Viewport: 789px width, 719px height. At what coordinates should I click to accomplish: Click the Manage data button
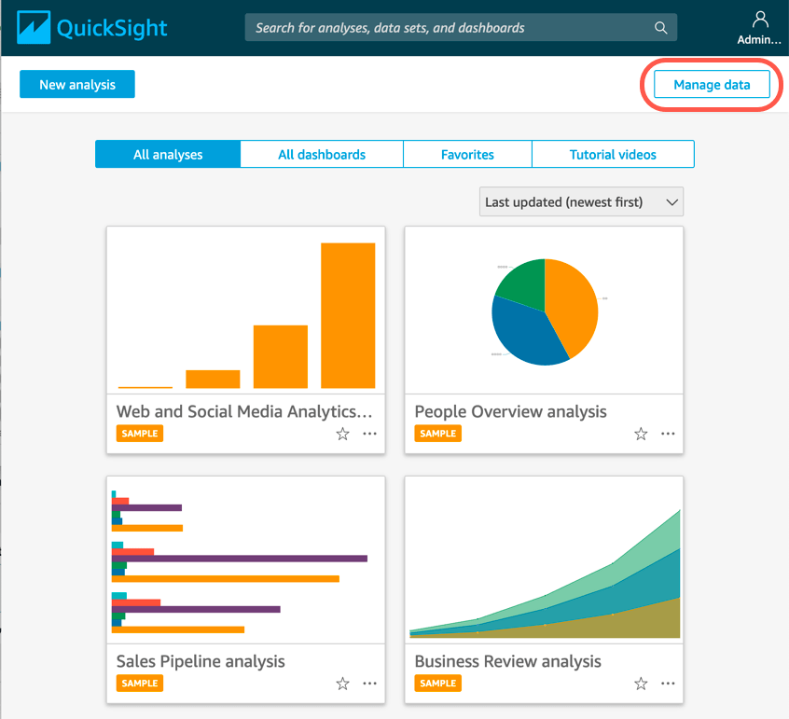click(712, 84)
